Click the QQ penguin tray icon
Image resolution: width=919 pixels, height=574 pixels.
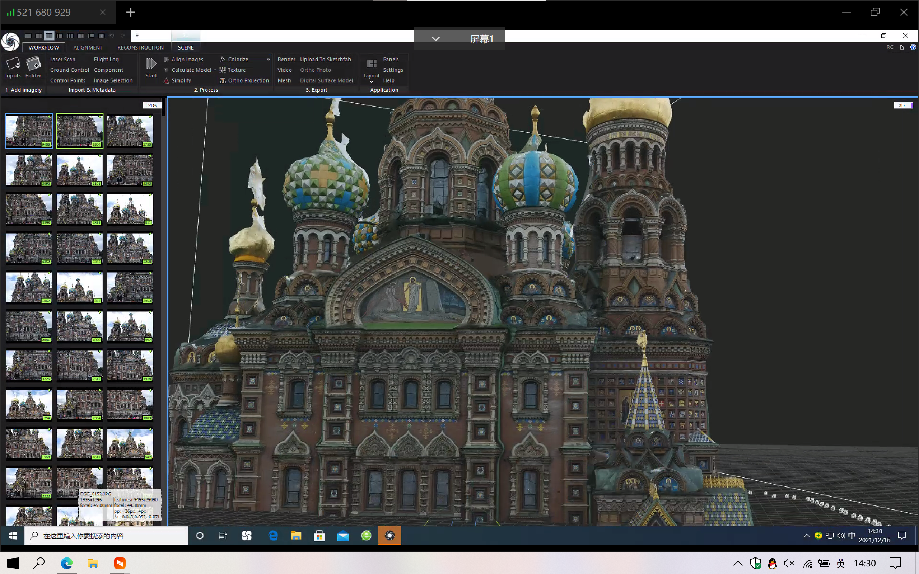772,563
